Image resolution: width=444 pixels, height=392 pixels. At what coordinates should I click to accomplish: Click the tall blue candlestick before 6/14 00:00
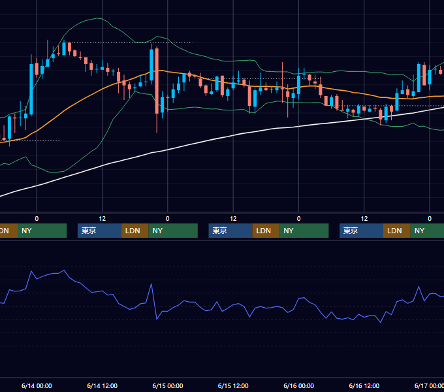pos(31,90)
